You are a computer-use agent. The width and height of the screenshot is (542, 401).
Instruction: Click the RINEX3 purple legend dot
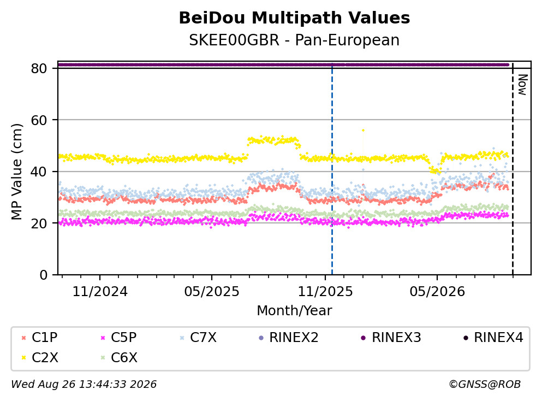364,338
